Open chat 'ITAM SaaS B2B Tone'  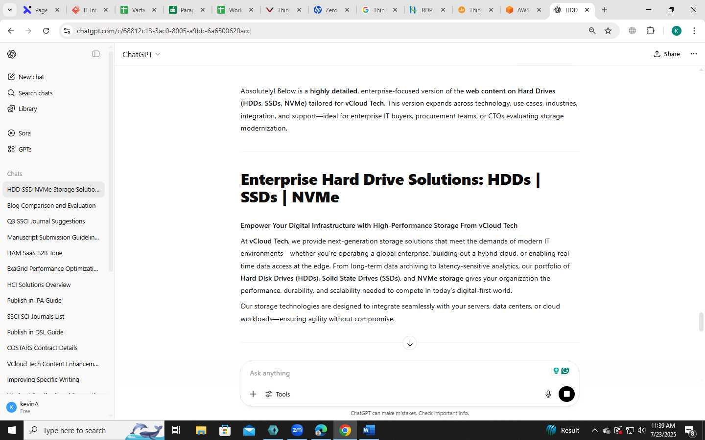[x=54, y=253]
